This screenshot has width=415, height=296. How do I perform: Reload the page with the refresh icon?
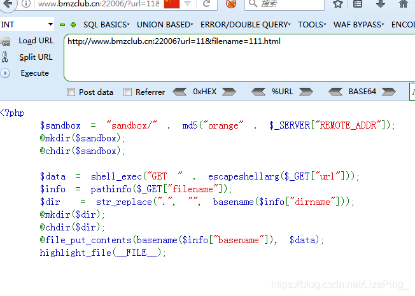(x=206, y=4)
